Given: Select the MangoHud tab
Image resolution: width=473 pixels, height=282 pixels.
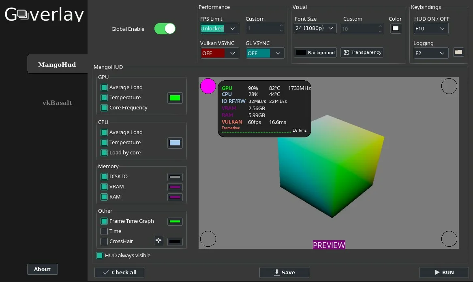Looking at the screenshot, I should [57, 64].
